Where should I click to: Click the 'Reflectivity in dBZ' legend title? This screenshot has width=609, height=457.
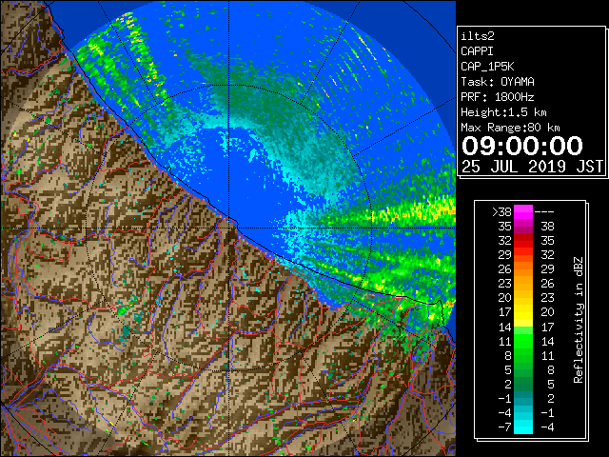pyautogui.click(x=579, y=320)
